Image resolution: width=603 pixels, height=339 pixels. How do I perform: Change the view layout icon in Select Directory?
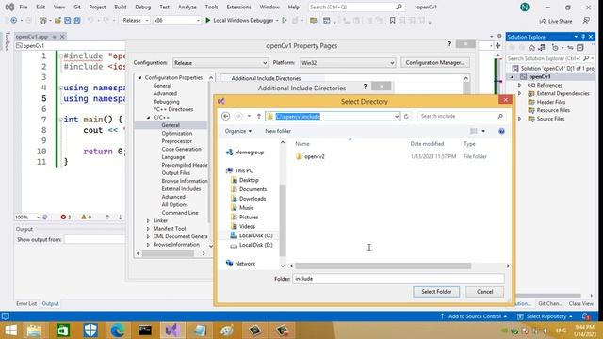(x=473, y=131)
